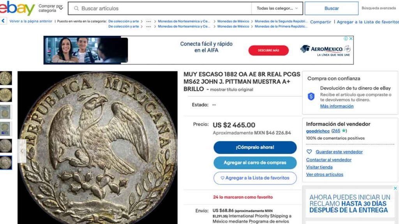Click the ¡Cómpralo ahora! button
The height and width of the screenshot is (224, 399).
pos(255,147)
